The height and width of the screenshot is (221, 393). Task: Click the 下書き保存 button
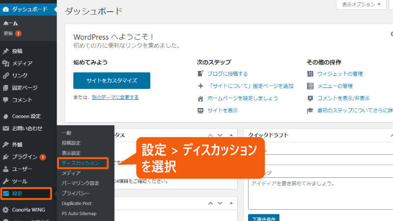click(264, 218)
